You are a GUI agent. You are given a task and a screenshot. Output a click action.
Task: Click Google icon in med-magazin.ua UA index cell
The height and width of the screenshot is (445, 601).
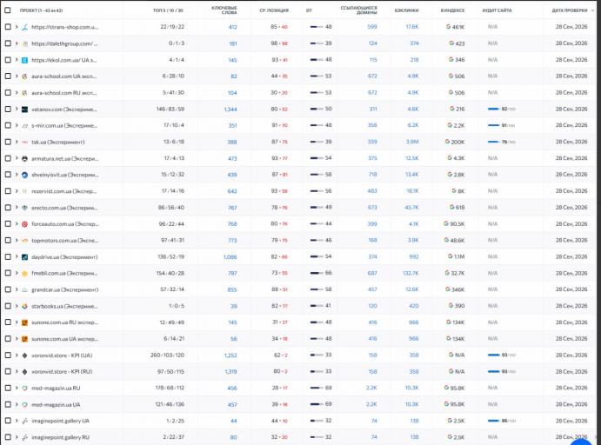446,404
